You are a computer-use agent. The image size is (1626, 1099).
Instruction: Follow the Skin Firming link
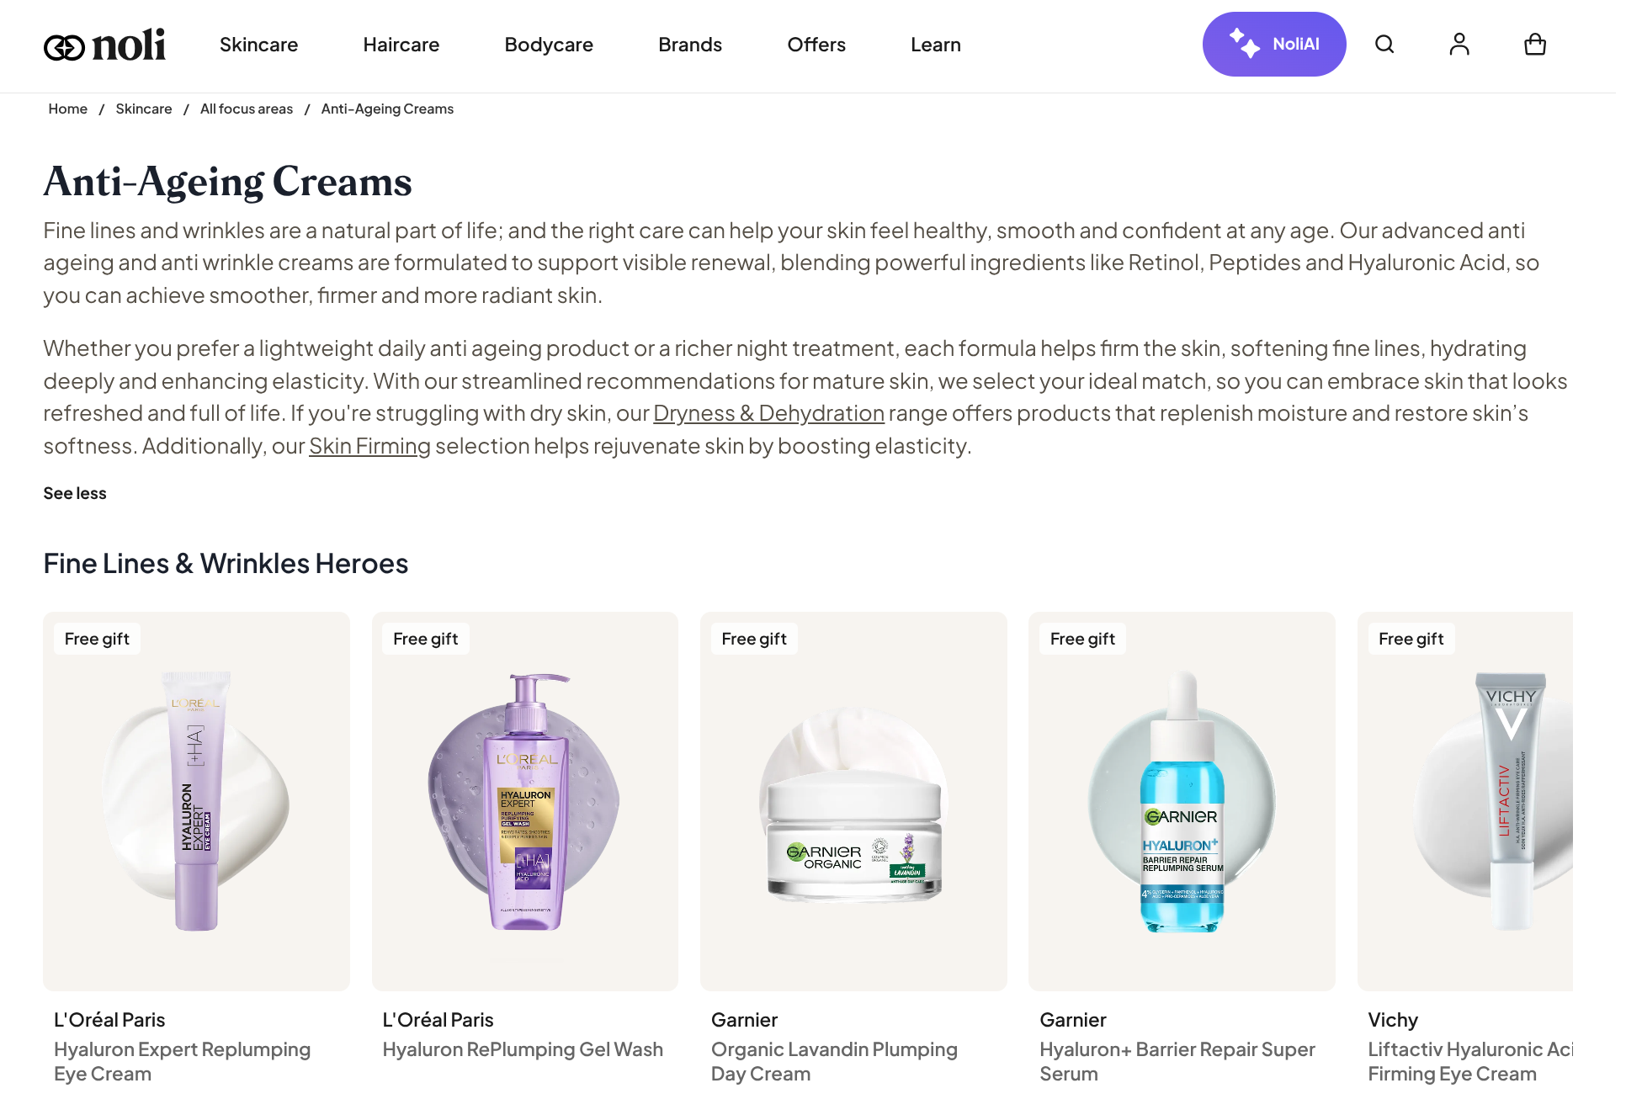click(x=369, y=447)
